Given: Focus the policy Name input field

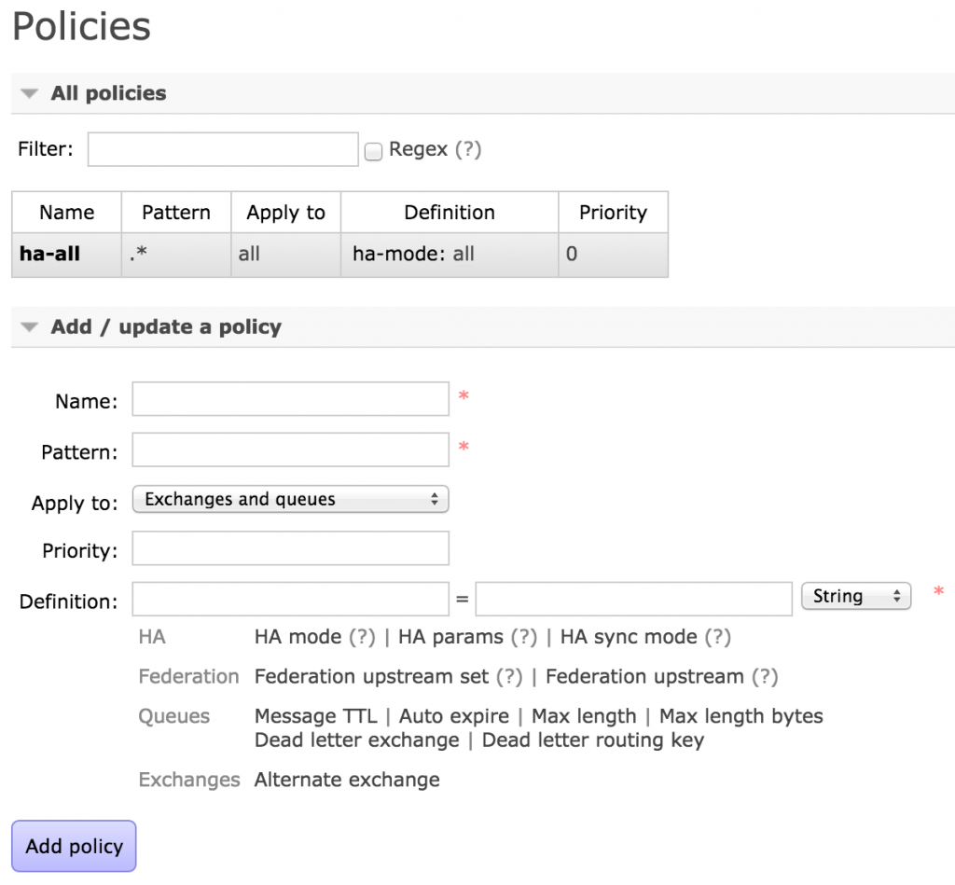Looking at the screenshot, I should (290, 399).
